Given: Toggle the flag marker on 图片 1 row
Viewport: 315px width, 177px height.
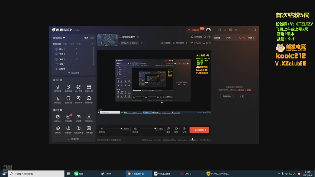Looking at the screenshot, I should pos(76,49).
